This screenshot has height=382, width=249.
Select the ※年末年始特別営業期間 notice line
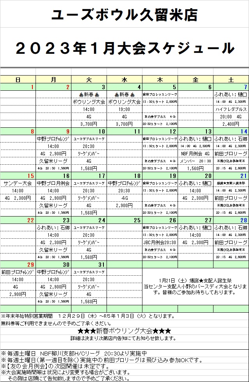tap(88, 316)
